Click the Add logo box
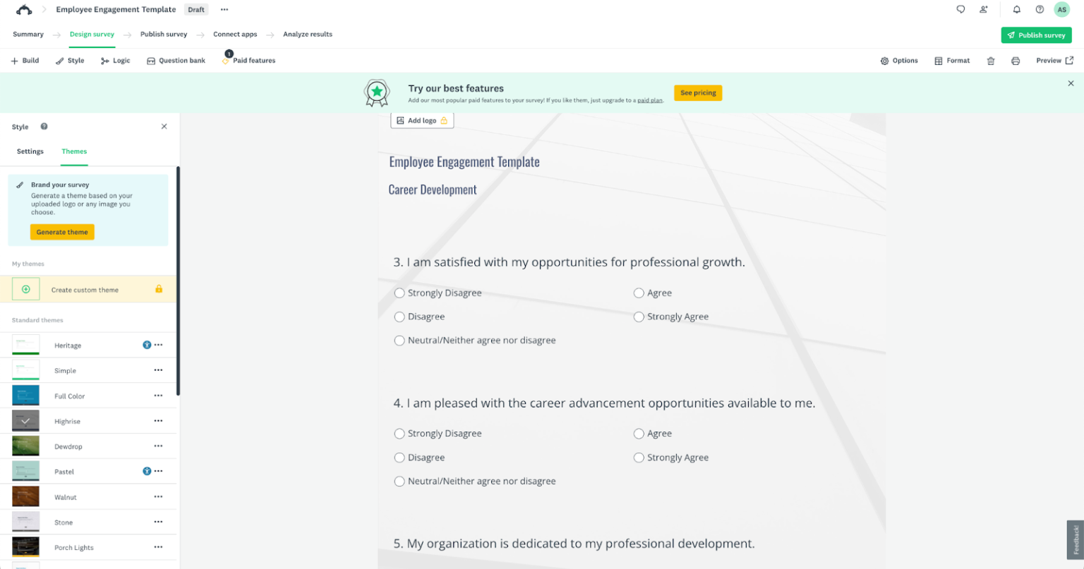This screenshot has height=569, width=1084. pos(422,121)
